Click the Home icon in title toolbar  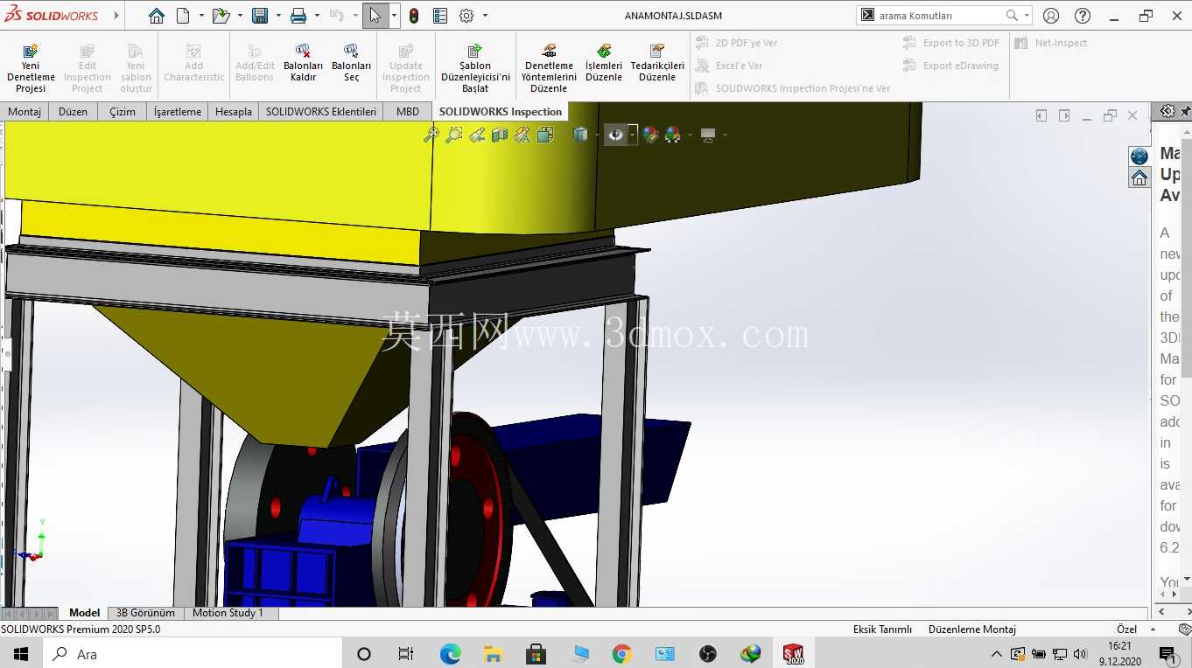pyautogui.click(x=156, y=16)
